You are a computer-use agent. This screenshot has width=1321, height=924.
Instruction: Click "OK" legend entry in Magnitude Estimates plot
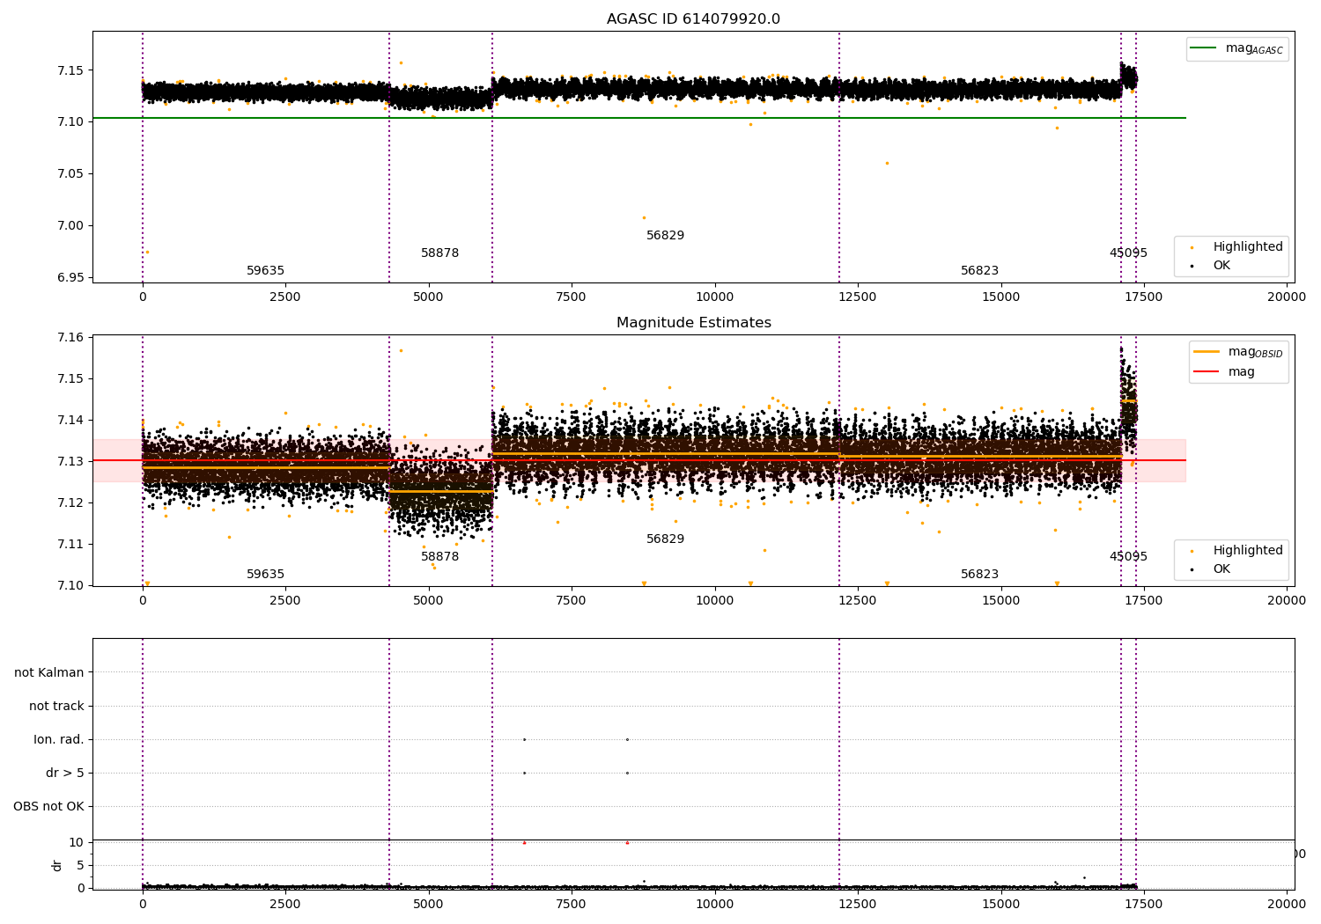pos(1211,569)
